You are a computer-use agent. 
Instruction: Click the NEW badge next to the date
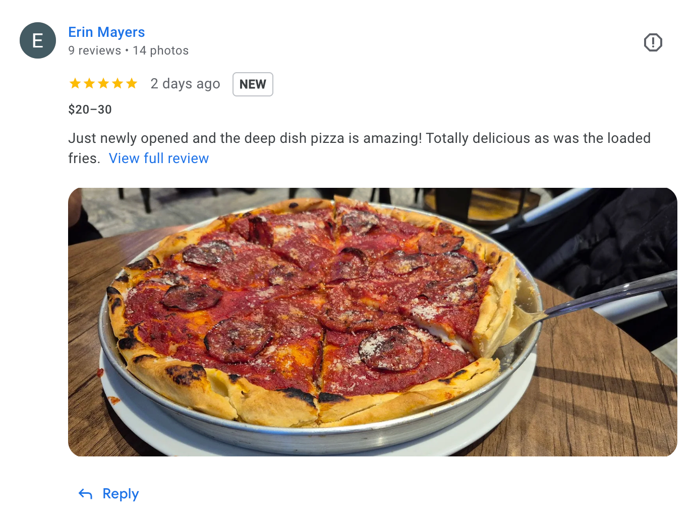[253, 84]
